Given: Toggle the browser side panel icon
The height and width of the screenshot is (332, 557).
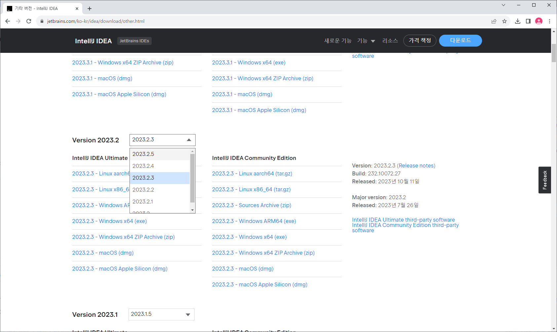Looking at the screenshot, I should click(x=528, y=21).
